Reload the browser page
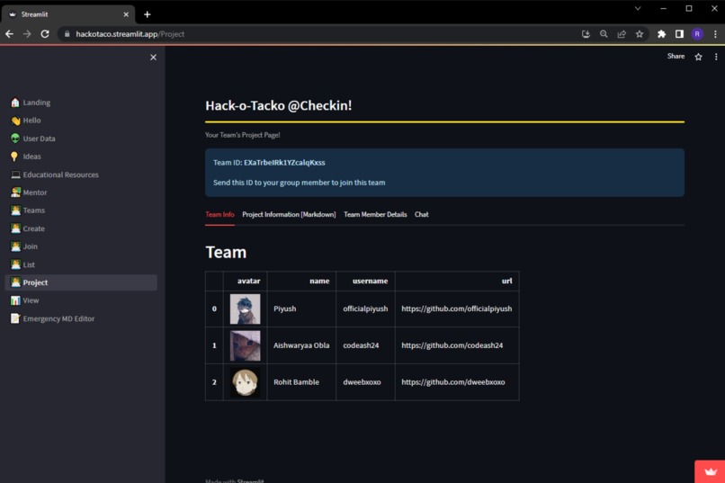725x483 pixels. (x=45, y=34)
